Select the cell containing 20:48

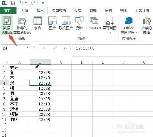(x=40, y=93)
